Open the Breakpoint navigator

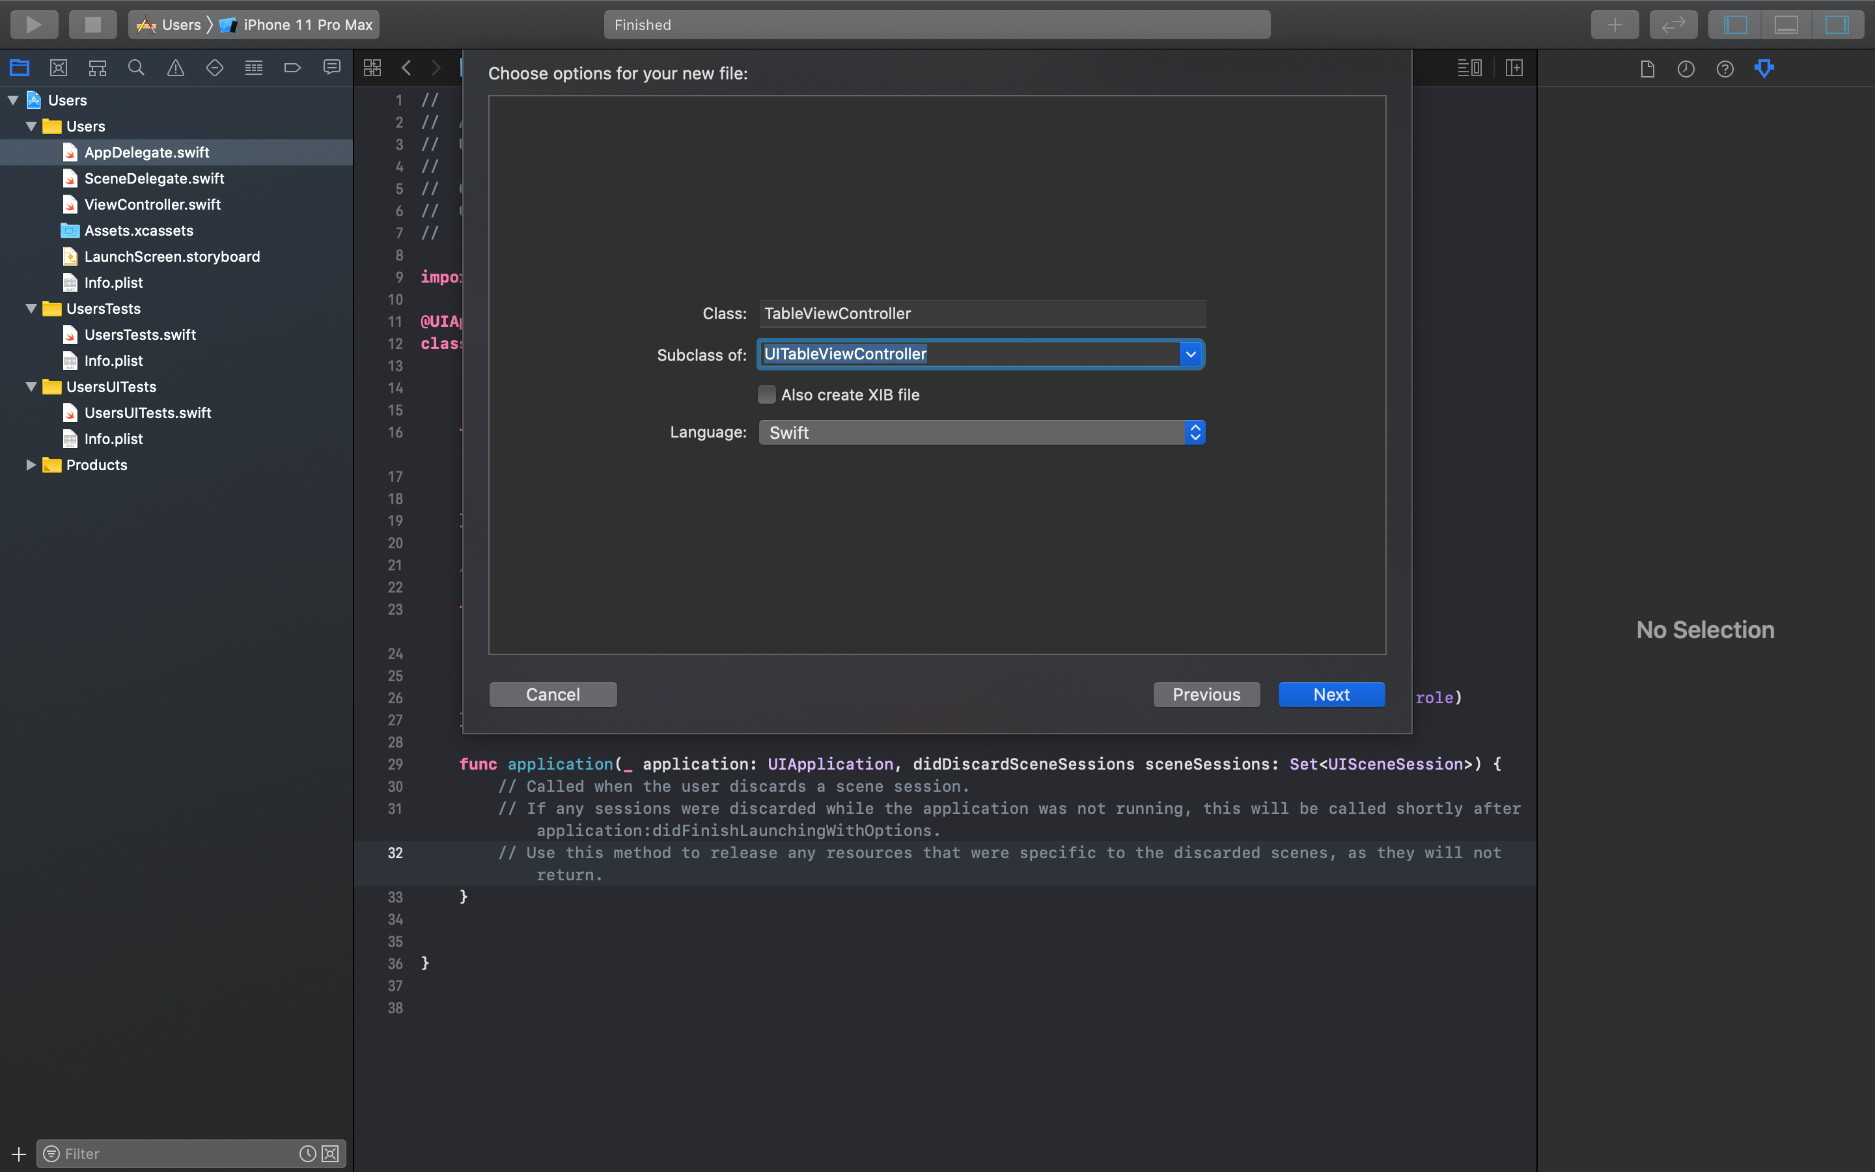tap(293, 68)
